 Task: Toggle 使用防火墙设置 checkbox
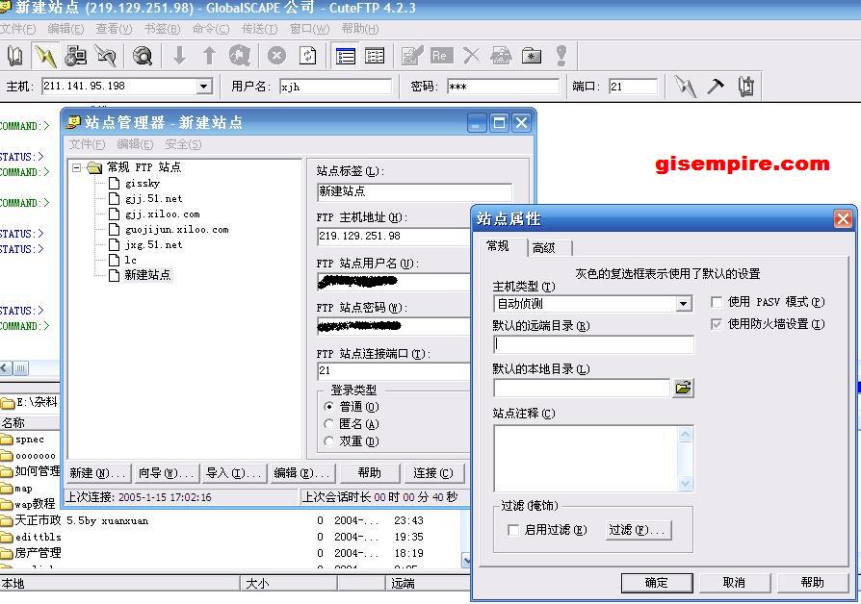pyautogui.click(x=716, y=324)
